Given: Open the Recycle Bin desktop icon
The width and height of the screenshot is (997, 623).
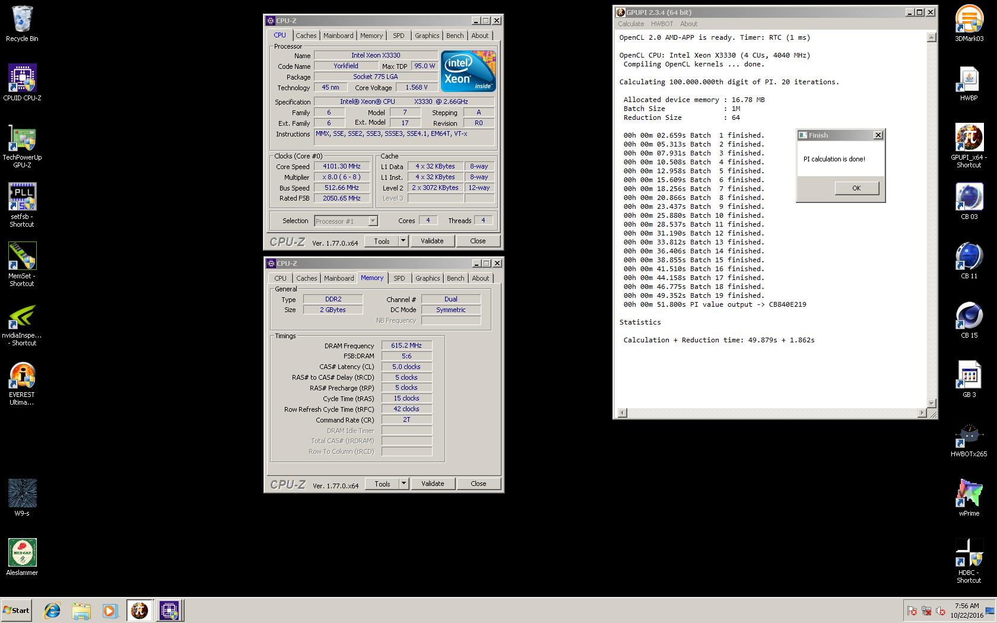Looking at the screenshot, I should pyautogui.click(x=22, y=24).
